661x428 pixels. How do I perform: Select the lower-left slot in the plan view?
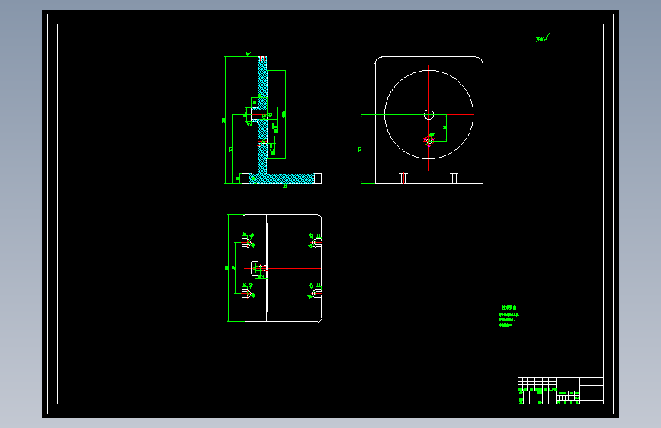point(246,292)
